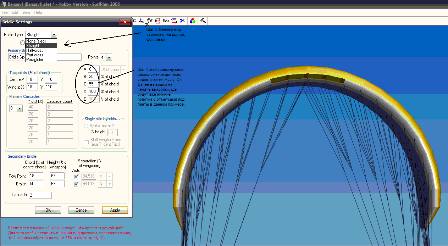Toggle Auto separation checkbox for Tow Point
Viewport: 448px width, 246px height.
[x=76, y=176]
